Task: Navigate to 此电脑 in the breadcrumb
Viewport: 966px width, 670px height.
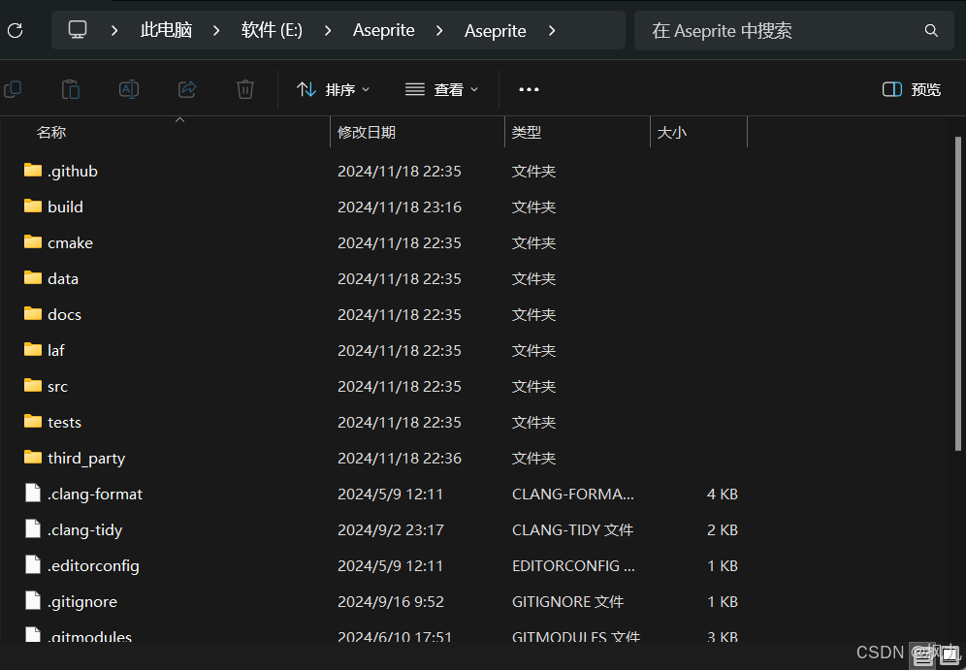Action: tap(167, 30)
